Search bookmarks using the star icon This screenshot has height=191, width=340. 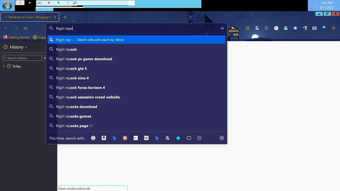(x=178, y=138)
